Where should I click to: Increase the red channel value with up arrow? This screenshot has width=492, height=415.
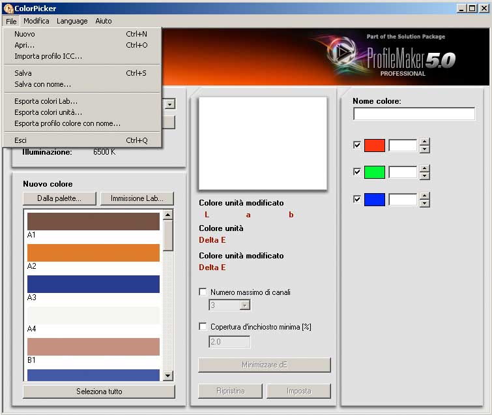tap(424, 142)
